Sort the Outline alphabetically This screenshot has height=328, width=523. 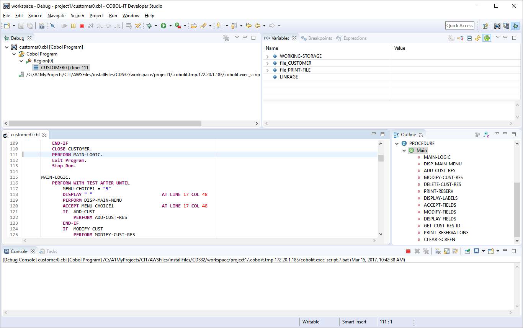point(487,134)
